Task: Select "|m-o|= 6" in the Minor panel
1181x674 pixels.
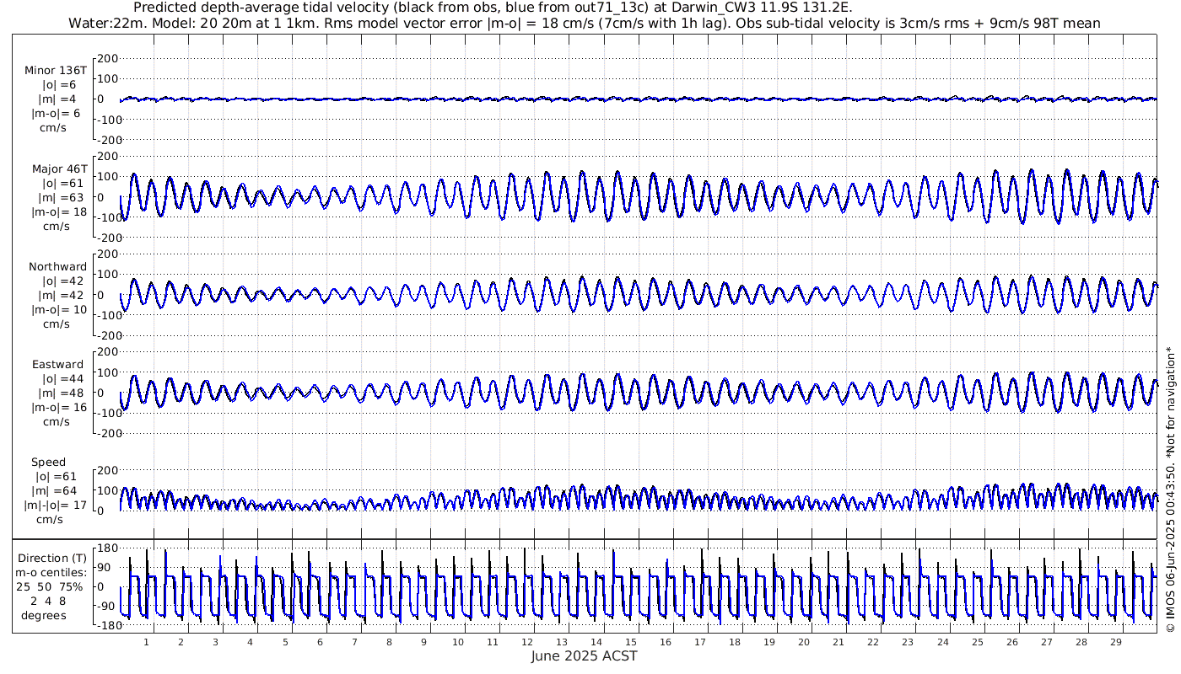Action: 56,114
